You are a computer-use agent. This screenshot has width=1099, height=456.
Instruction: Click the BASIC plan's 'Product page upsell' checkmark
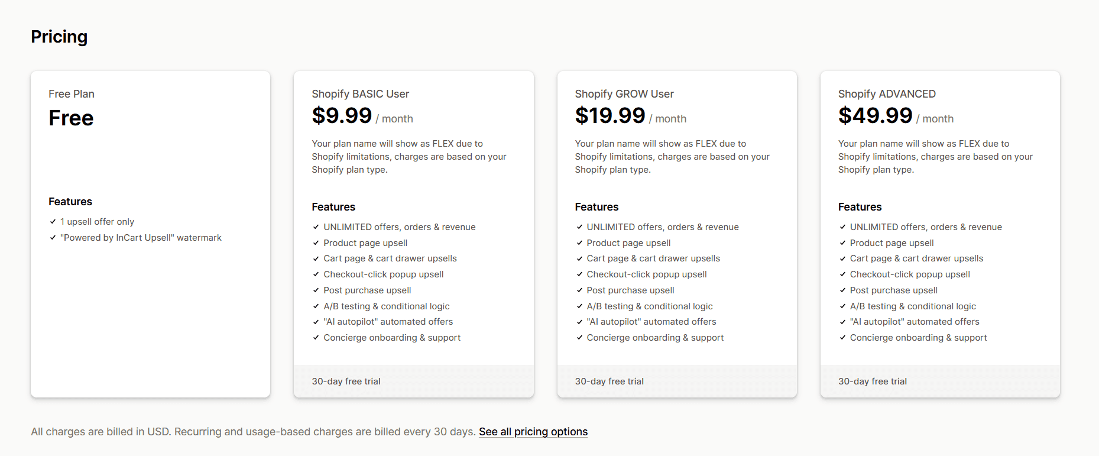pyautogui.click(x=316, y=243)
